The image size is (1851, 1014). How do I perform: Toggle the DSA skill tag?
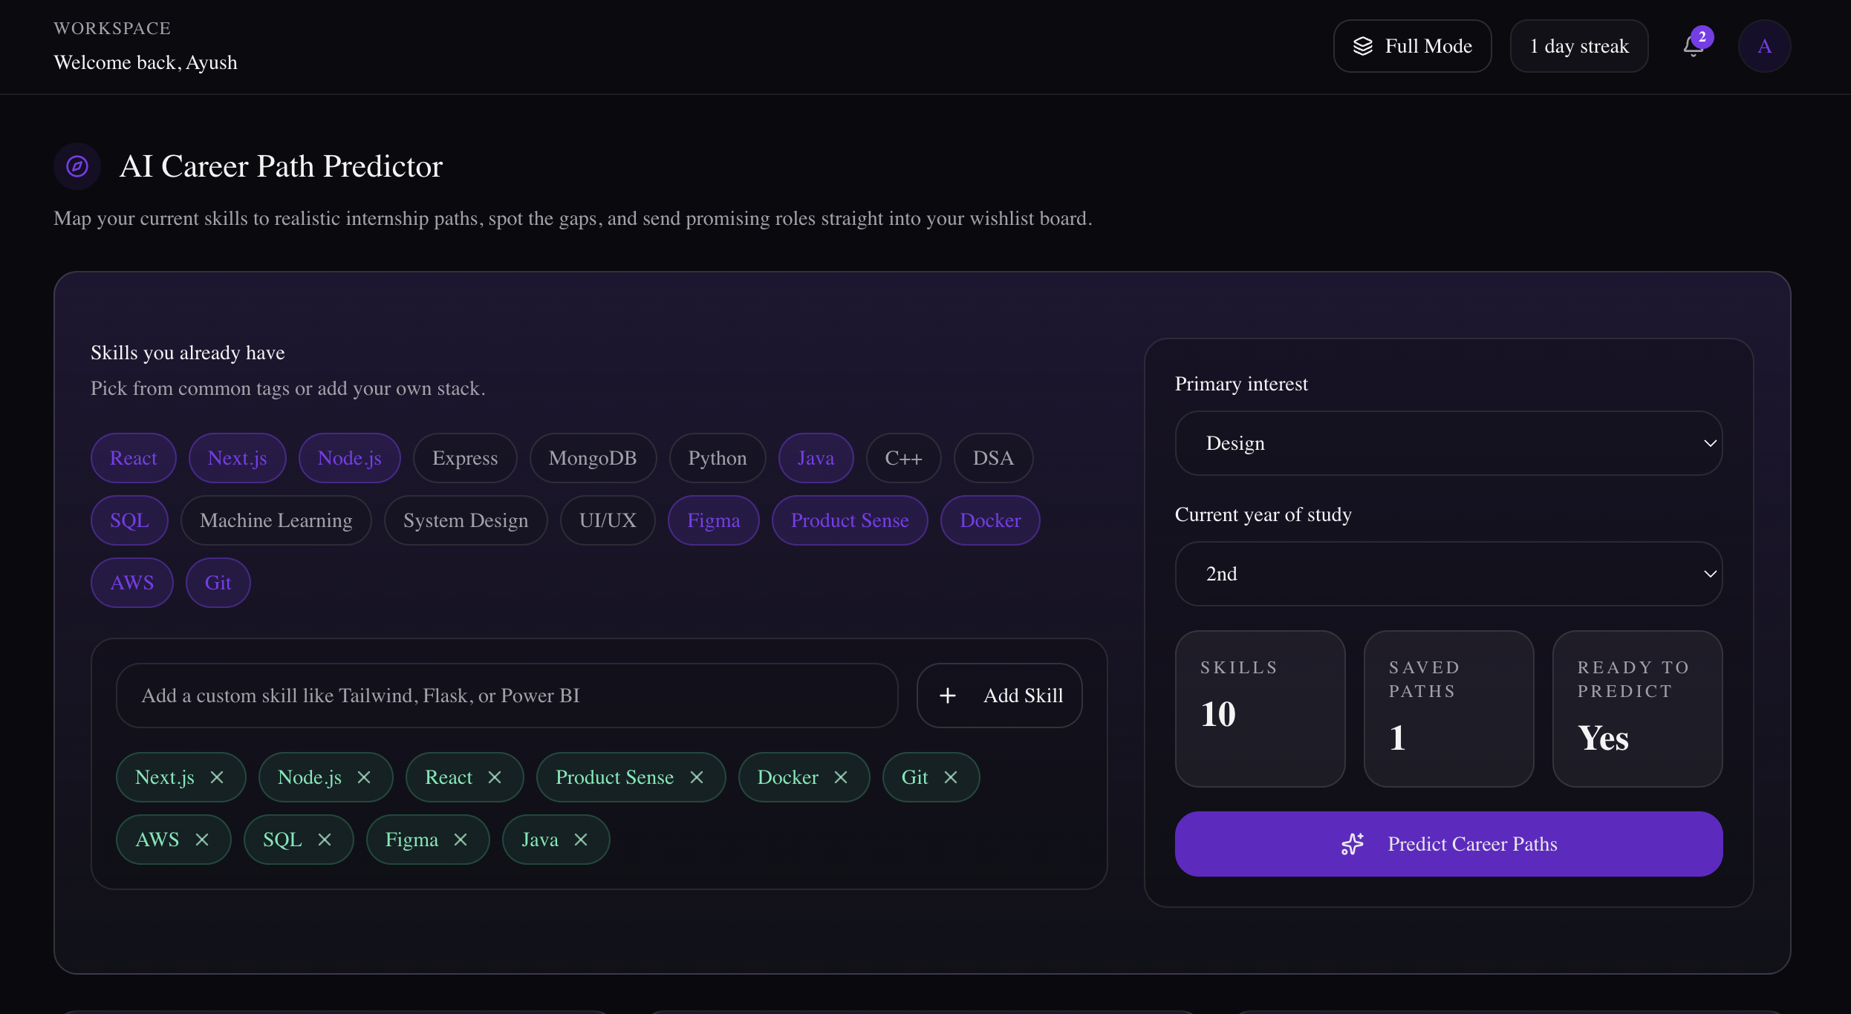[993, 458]
